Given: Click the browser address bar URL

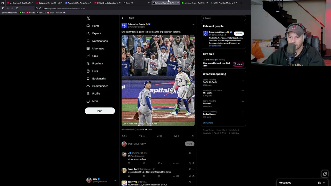Looking at the screenshot, I should tap(64, 9).
